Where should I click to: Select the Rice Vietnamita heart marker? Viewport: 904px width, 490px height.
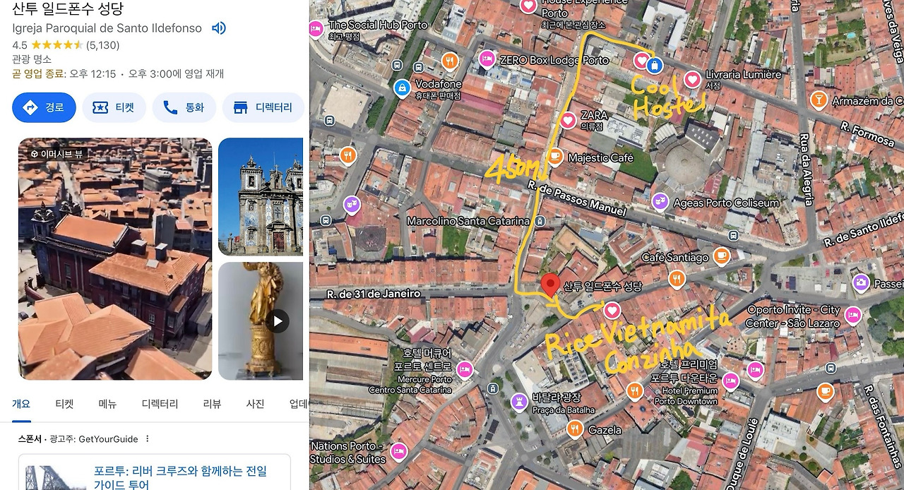pos(612,310)
